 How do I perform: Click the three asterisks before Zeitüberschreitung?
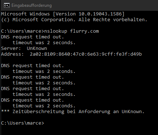[5, 111]
